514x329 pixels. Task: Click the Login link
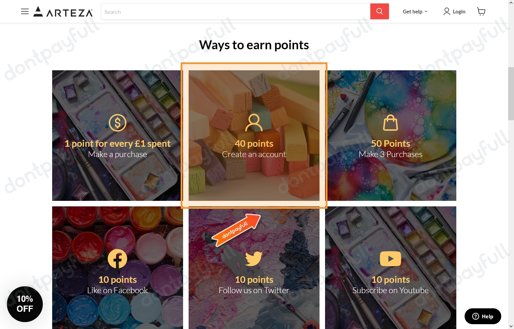459,12
